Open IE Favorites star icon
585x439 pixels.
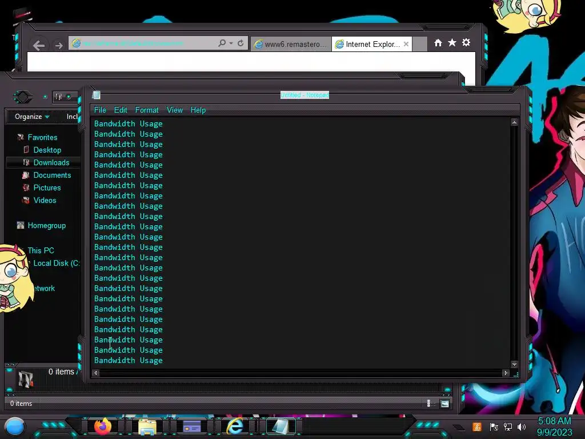(x=452, y=42)
